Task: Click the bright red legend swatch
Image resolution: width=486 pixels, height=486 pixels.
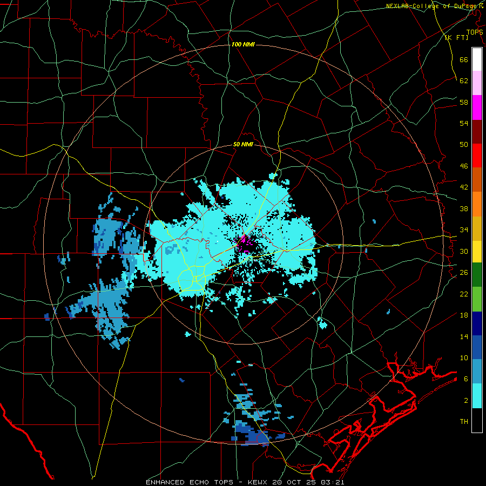Action: tap(477, 156)
